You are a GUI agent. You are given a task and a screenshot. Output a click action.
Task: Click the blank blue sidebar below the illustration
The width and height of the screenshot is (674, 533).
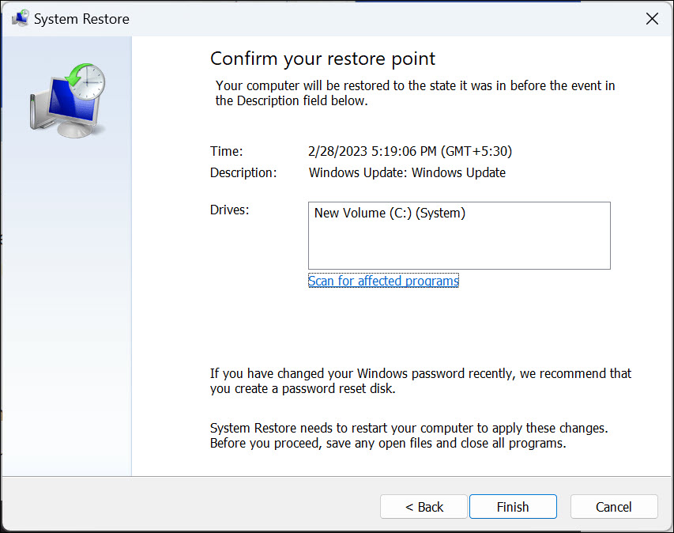(x=66, y=316)
